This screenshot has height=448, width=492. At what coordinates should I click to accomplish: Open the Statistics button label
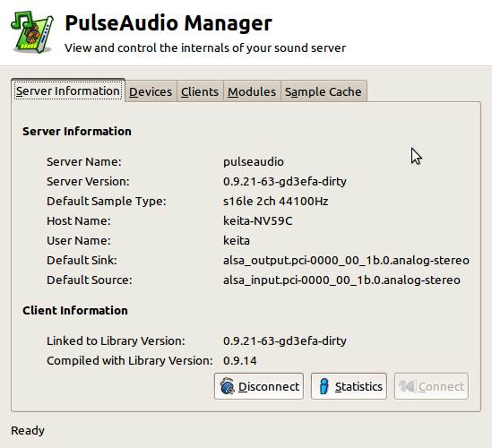358,386
